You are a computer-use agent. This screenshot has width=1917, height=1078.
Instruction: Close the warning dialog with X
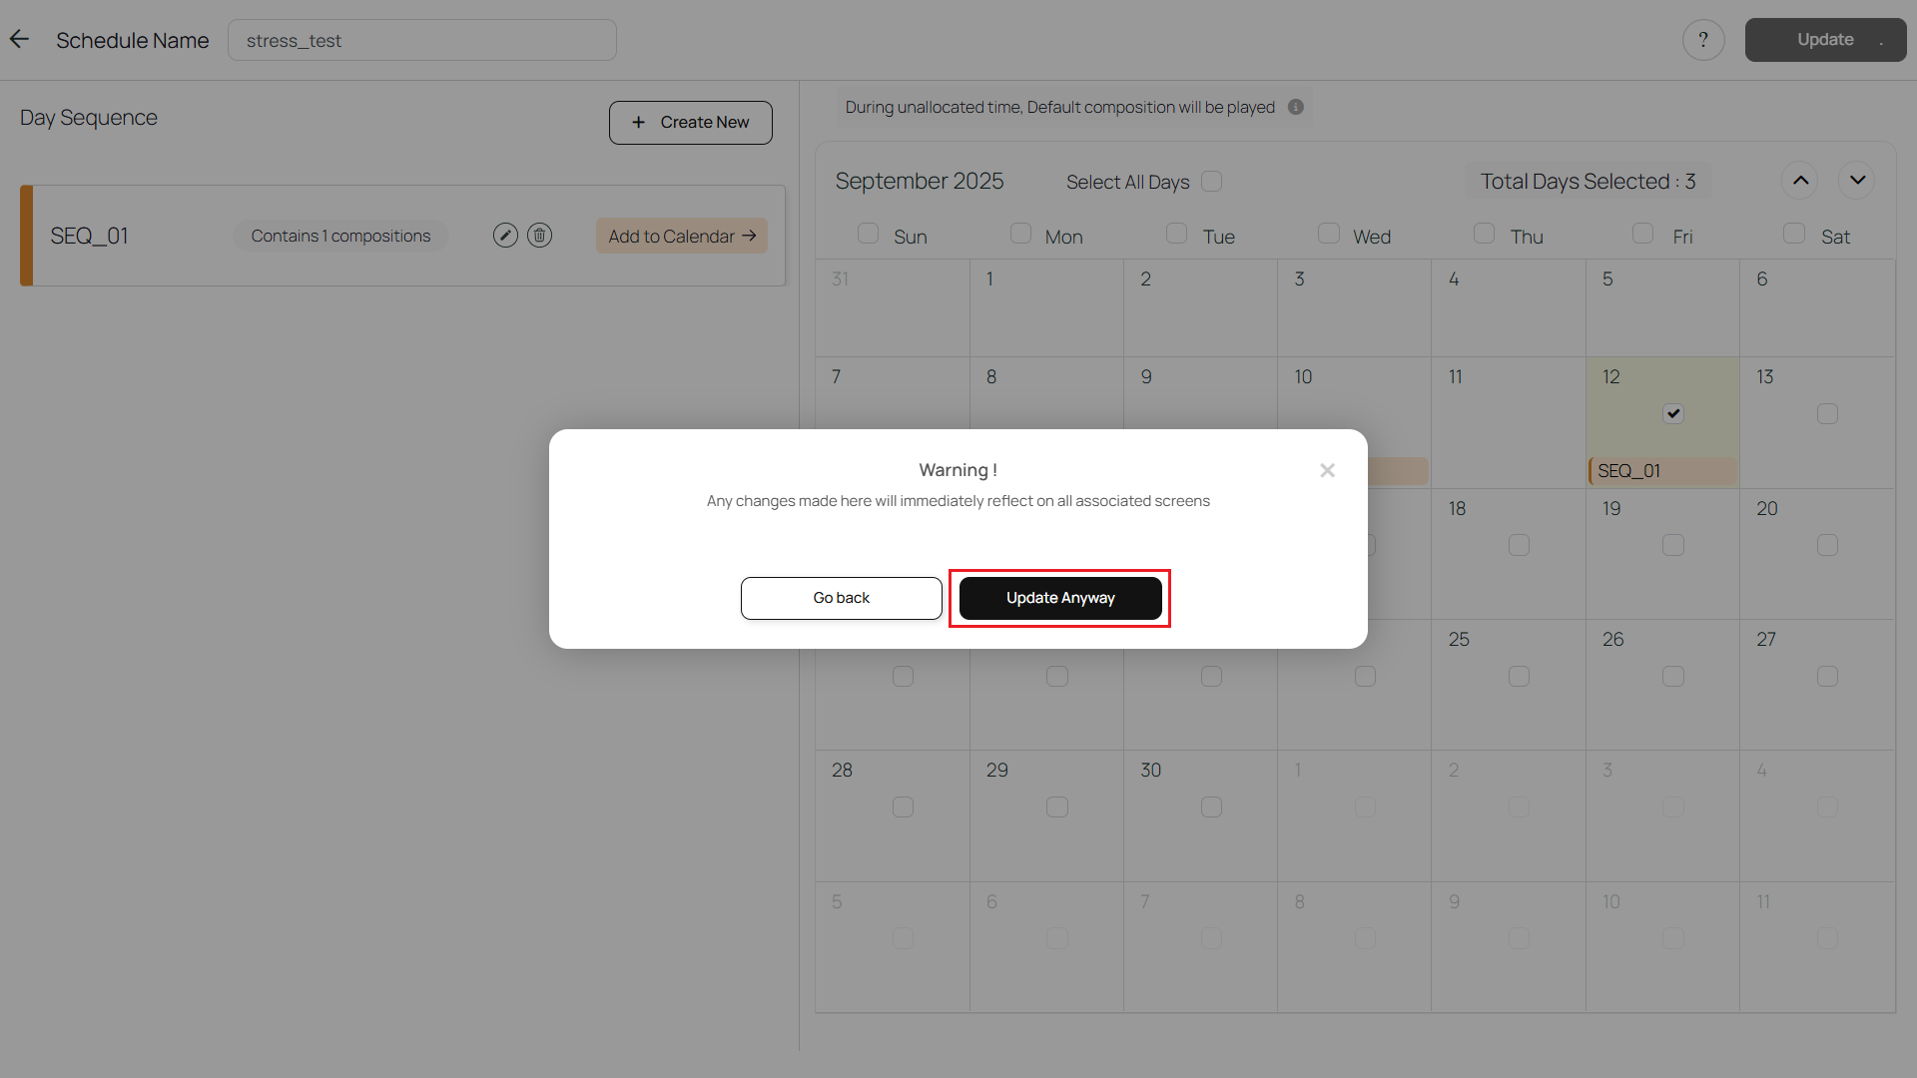tap(1327, 470)
